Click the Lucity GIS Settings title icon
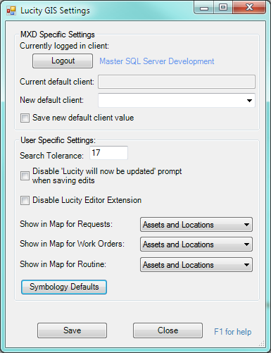Image resolution: width=271 pixels, height=353 pixels. pyautogui.click(x=11, y=11)
